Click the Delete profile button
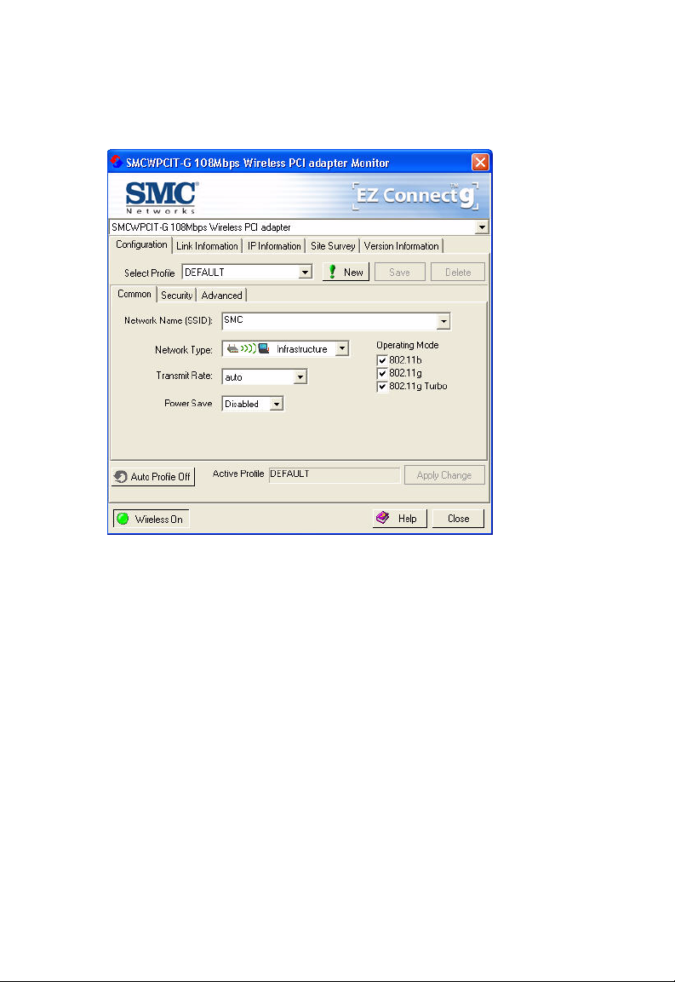This screenshot has height=982, width=675. [458, 272]
